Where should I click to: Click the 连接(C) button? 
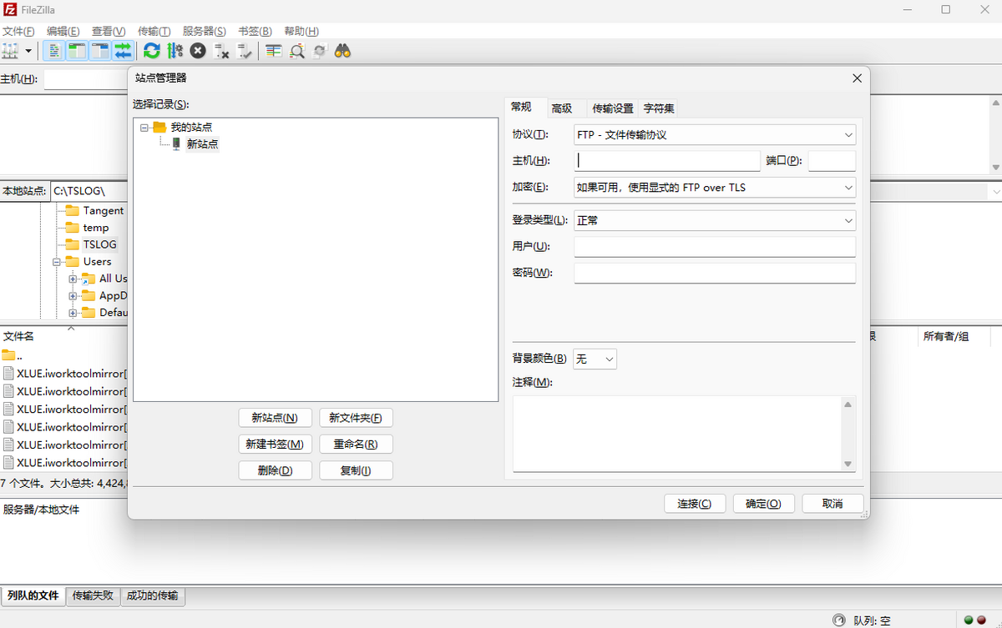point(695,504)
